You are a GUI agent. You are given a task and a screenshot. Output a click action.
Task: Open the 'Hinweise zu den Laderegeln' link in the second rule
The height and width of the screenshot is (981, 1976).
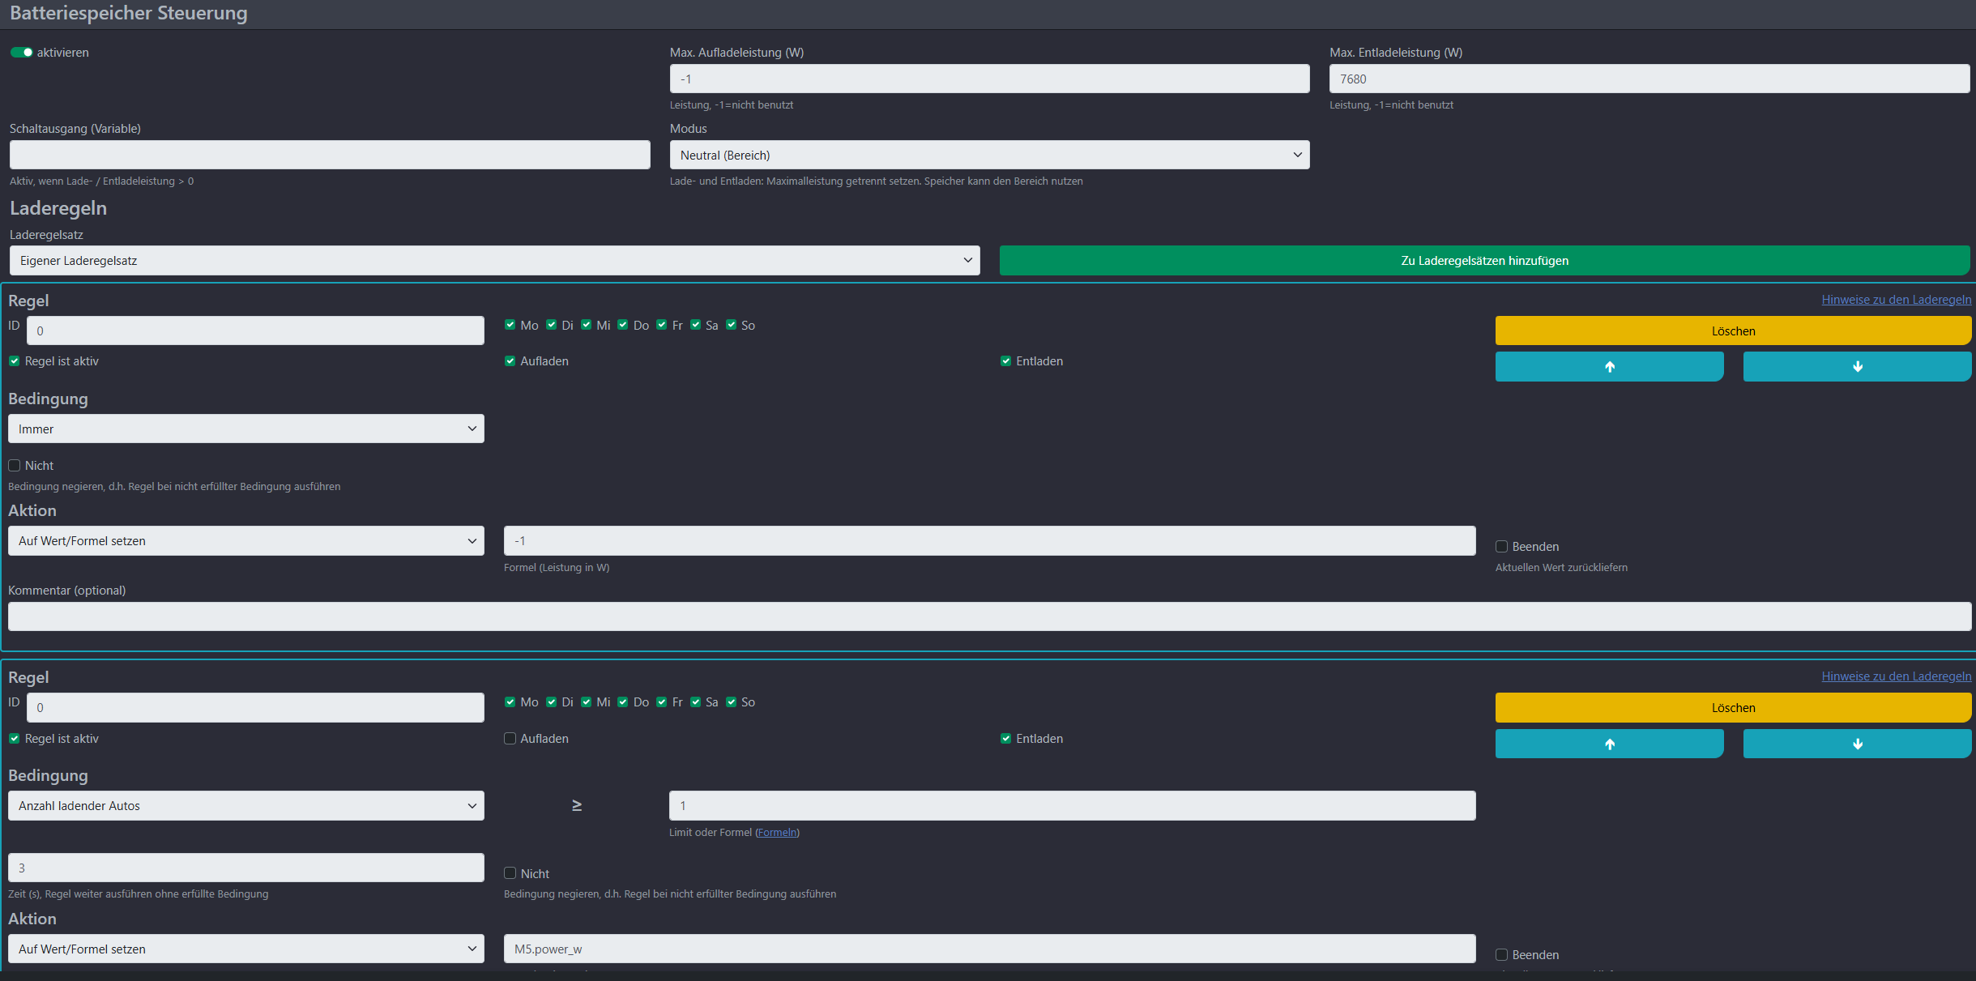click(1896, 676)
